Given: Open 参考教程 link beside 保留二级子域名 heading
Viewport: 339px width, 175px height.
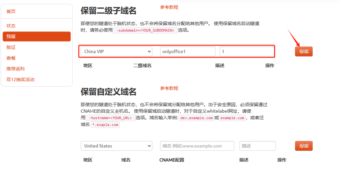Looking at the screenshot, I should (169, 7).
